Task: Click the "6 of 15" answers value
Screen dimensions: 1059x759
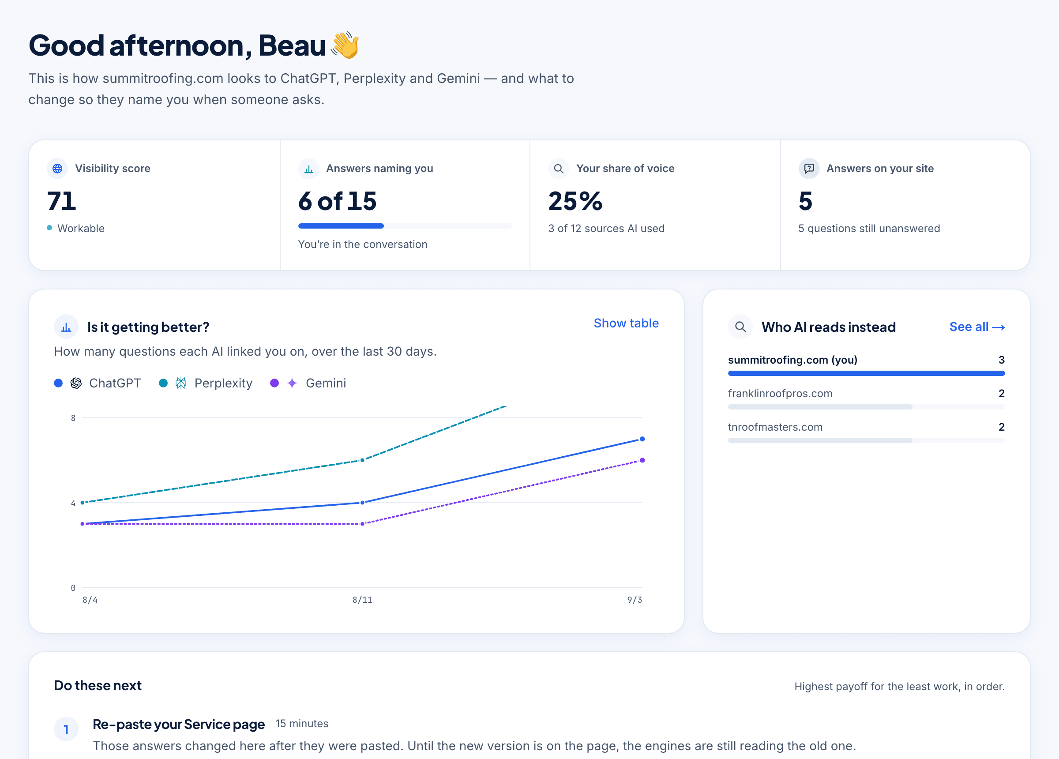Action: [337, 201]
